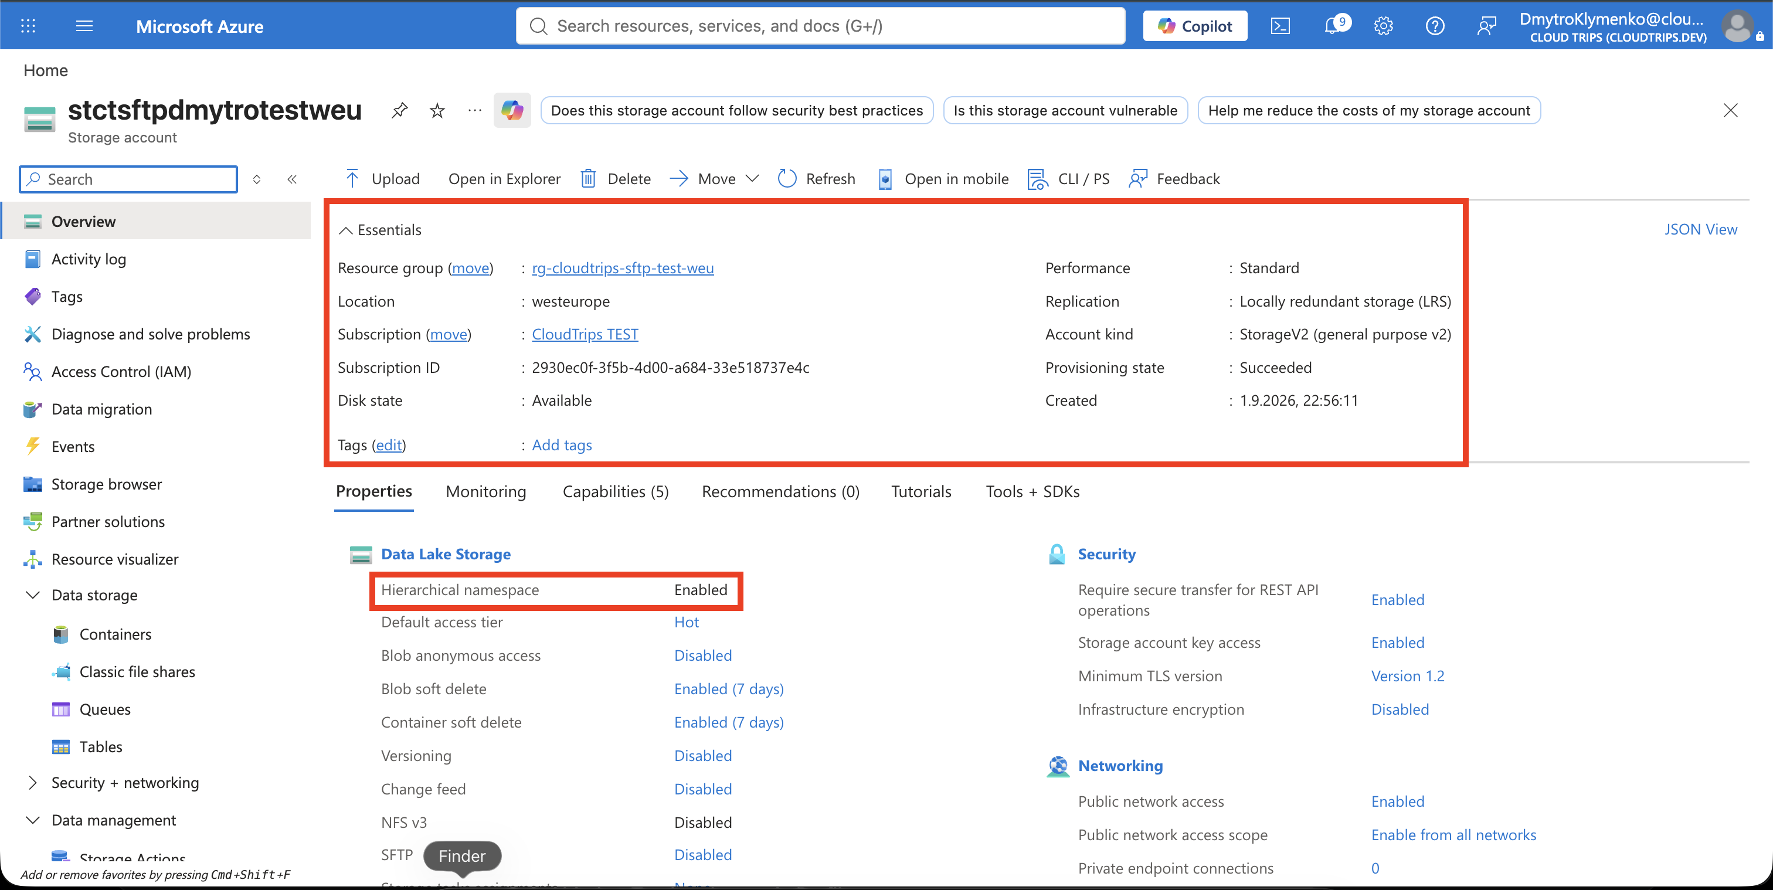Screen dimensions: 1773x890
Task: Click the Upload toolbar button
Action: [382, 179]
